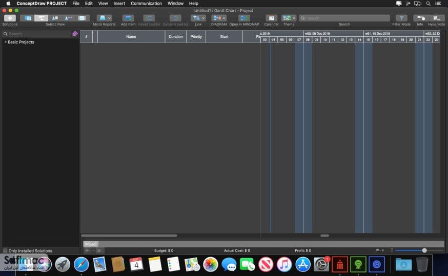Open the Theme dropdown arrow
This screenshot has height=276, width=448.
tap(294, 18)
